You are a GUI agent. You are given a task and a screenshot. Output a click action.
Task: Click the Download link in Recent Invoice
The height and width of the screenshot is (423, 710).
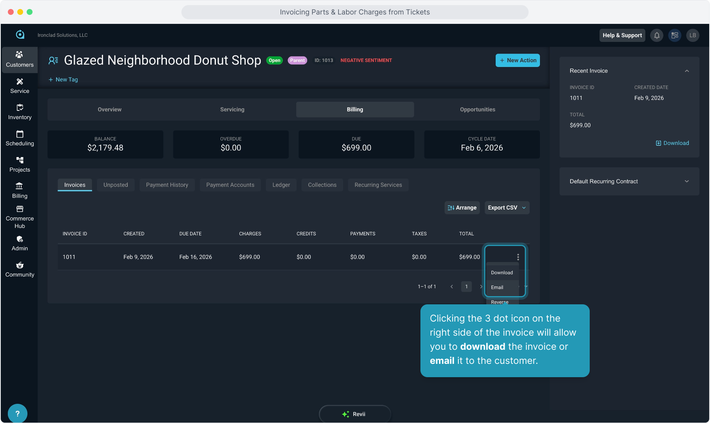[672, 143]
